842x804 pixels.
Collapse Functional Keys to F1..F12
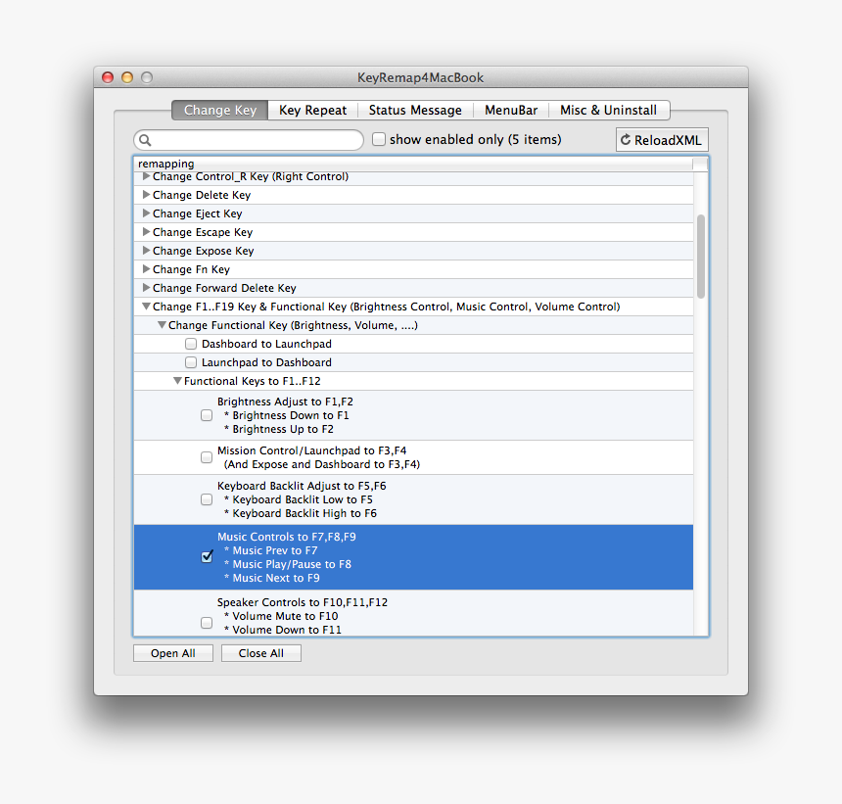(x=177, y=381)
